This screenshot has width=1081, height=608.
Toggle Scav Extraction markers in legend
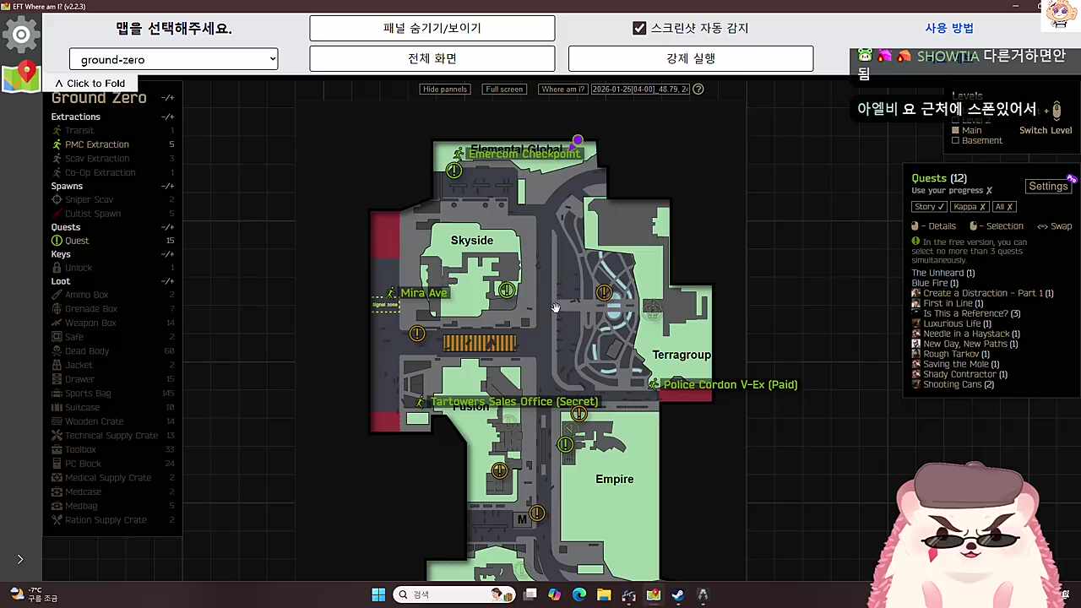coord(96,159)
